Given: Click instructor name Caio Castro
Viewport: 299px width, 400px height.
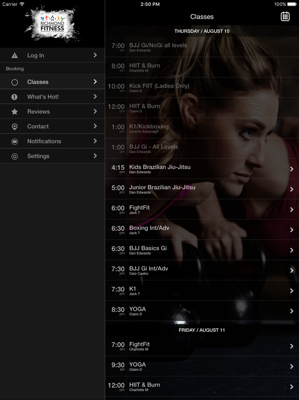Looking at the screenshot, I should coord(139,273).
